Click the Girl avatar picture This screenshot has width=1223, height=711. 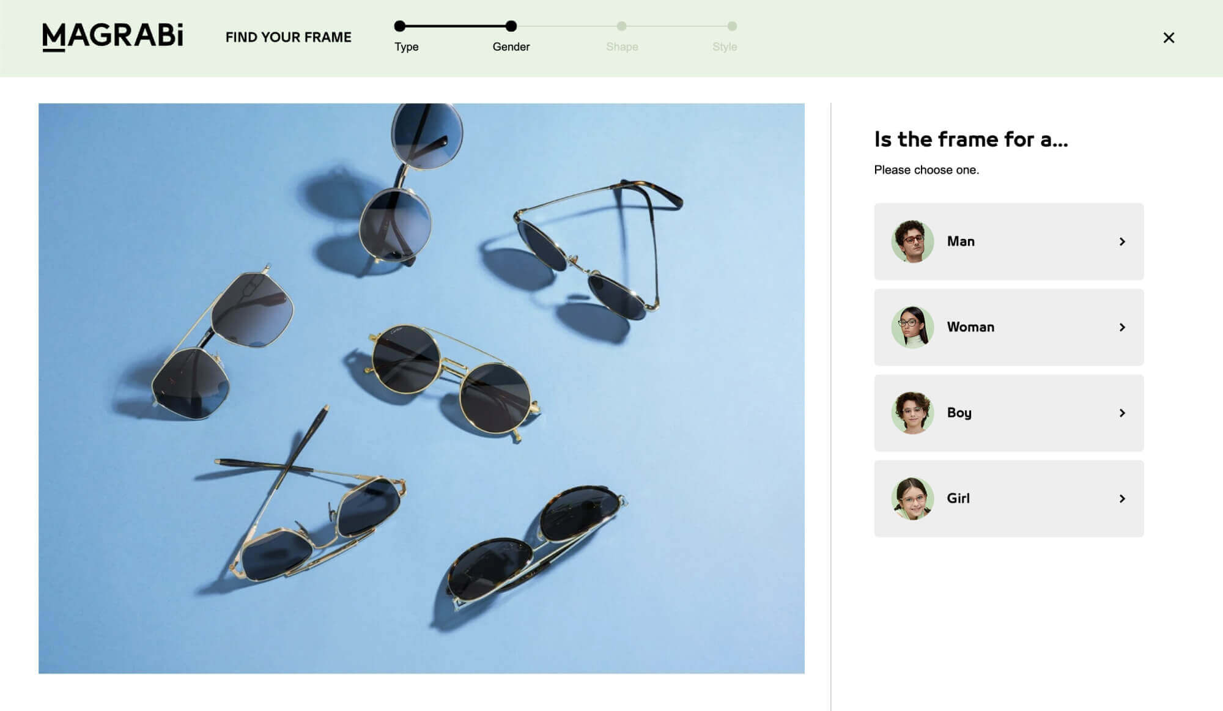912,498
